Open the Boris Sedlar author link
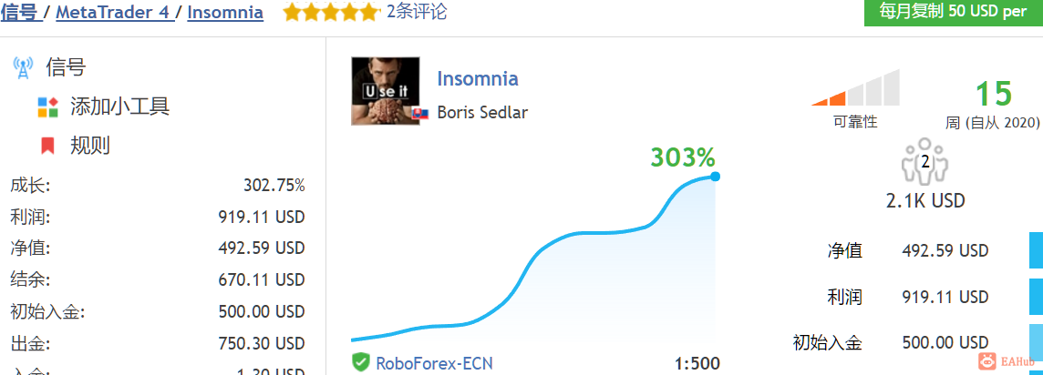Screen dimensions: 1043x375 point(482,112)
